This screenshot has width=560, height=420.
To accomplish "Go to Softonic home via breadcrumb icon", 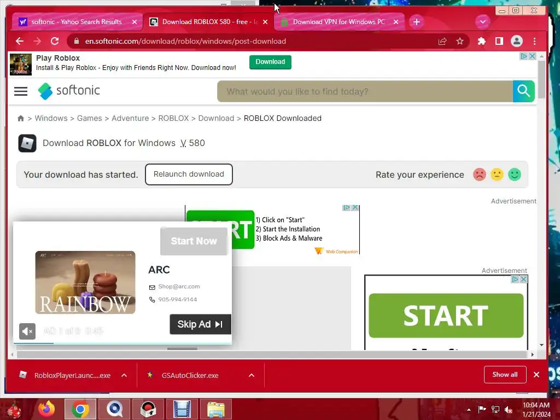I will (x=21, y=118).
